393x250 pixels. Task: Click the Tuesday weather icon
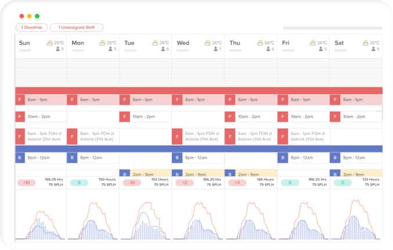155,43
